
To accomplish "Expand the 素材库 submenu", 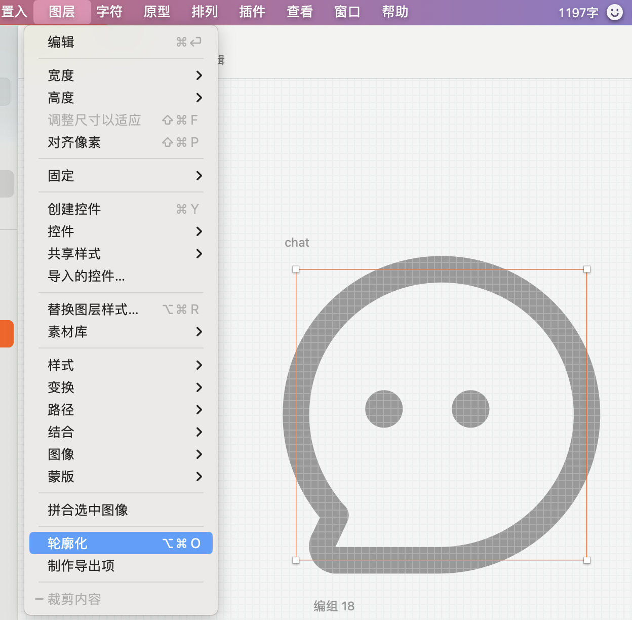I will click(x=121, y=332).
